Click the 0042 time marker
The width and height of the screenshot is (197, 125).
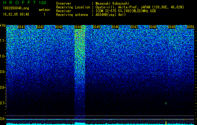coord(40,27)
